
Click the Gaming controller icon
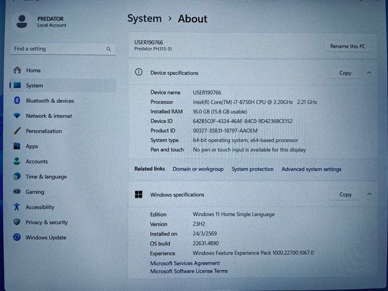pos(17,192)
